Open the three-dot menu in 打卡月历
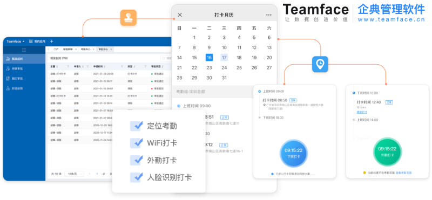This screenshot has width=432, height=200. tap(269, 15)
